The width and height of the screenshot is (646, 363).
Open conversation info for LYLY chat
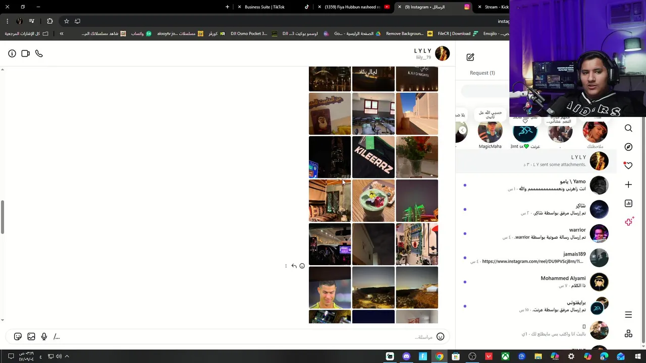click(x=12, y=53)
